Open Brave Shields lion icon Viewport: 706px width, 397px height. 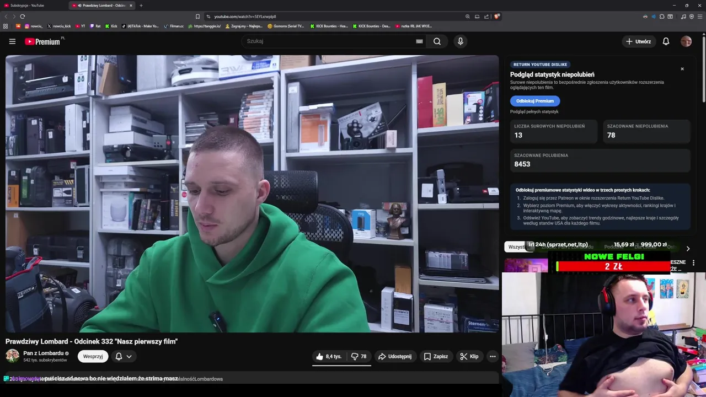pos(496,17)
